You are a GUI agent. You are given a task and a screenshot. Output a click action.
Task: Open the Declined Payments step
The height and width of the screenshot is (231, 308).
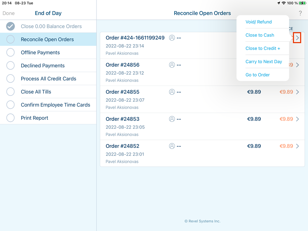(43, 65)
